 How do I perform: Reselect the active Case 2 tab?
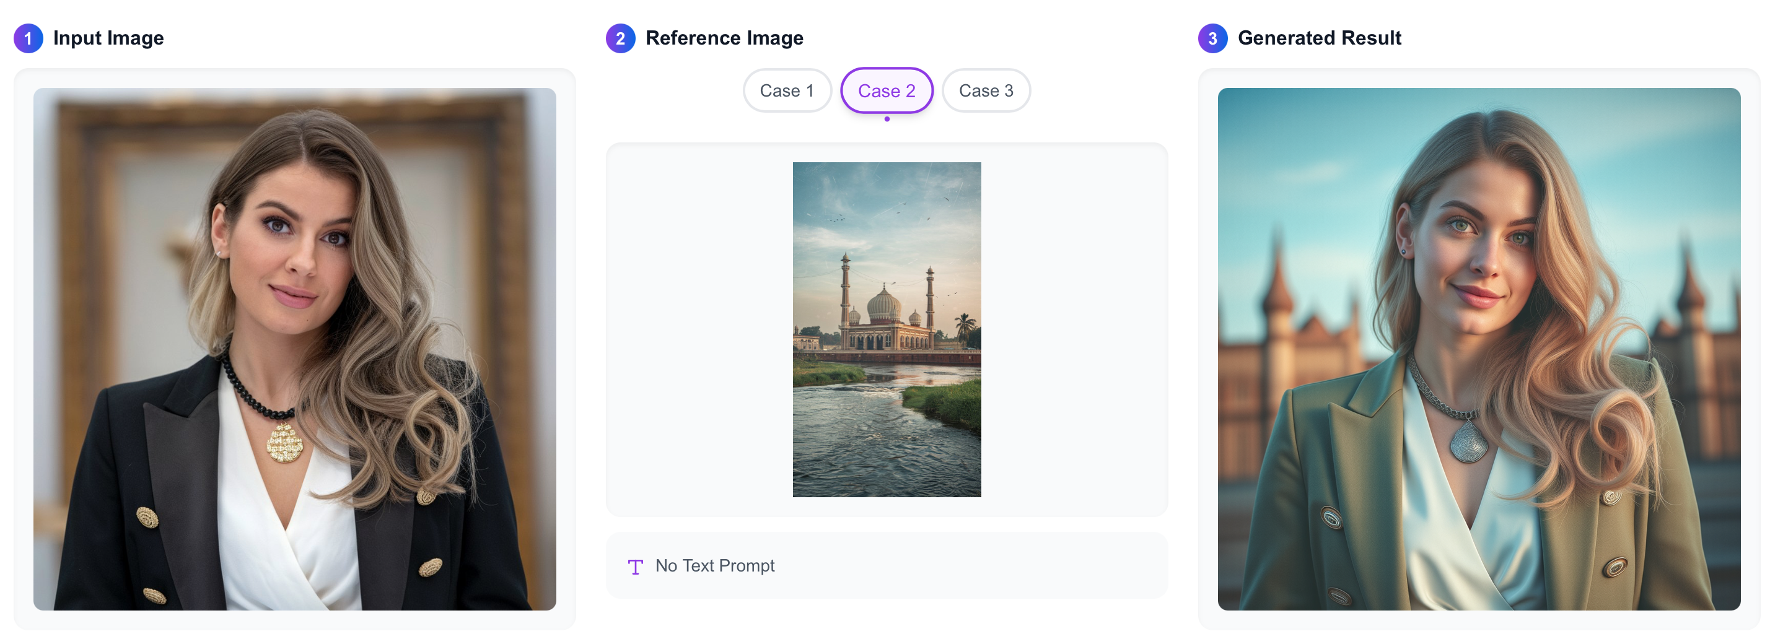pyautogui.click(x=887, y=90)
